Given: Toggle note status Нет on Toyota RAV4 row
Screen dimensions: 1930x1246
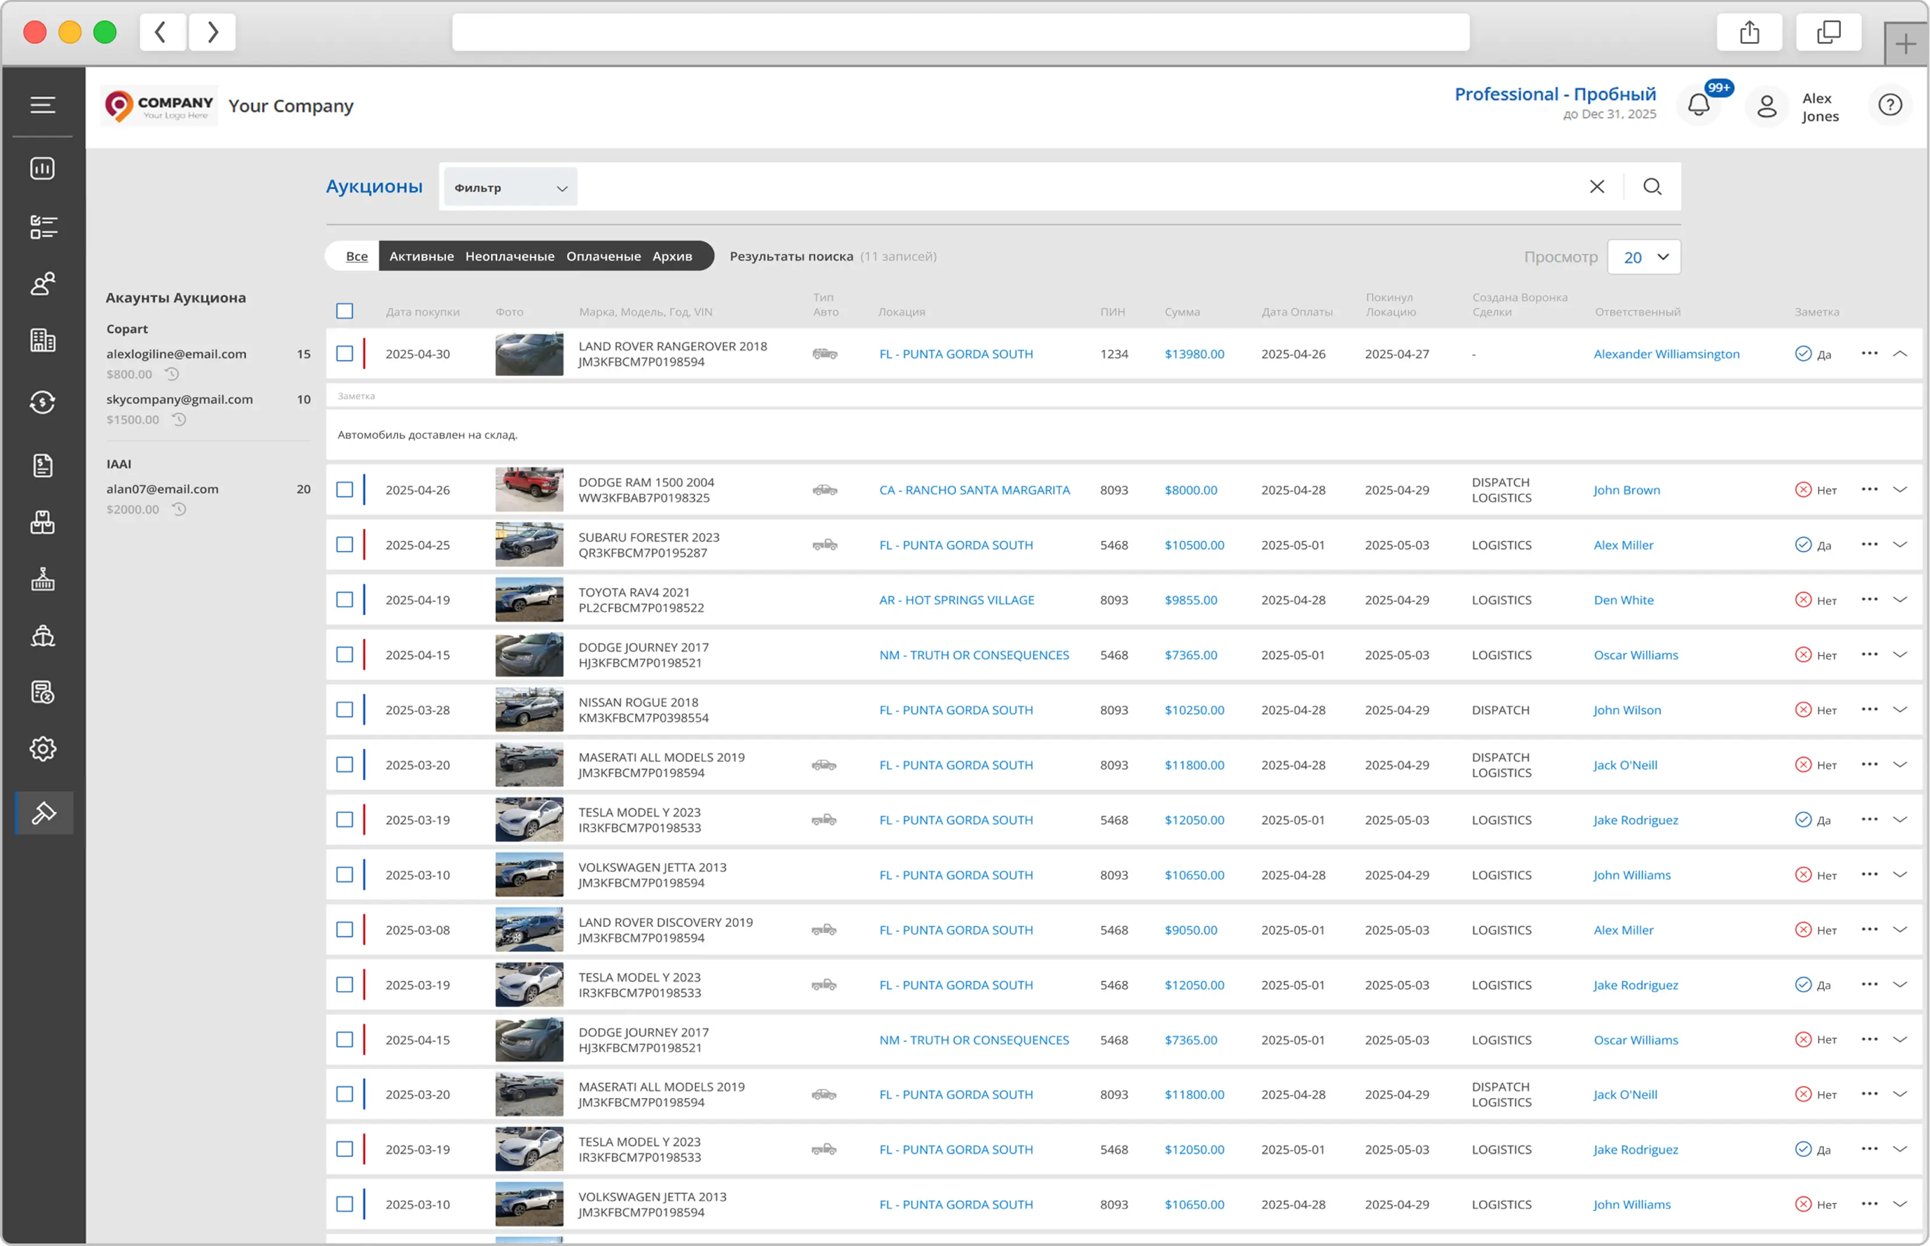Looking at the screenshot, I should pos(1816,600).
